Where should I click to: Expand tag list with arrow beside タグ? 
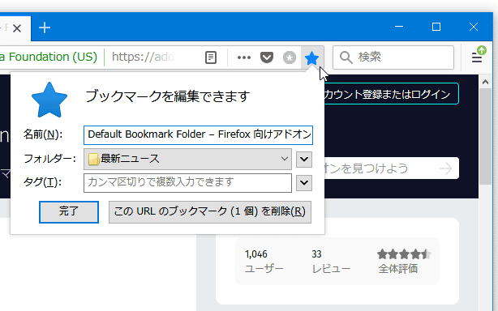(304, 183)
